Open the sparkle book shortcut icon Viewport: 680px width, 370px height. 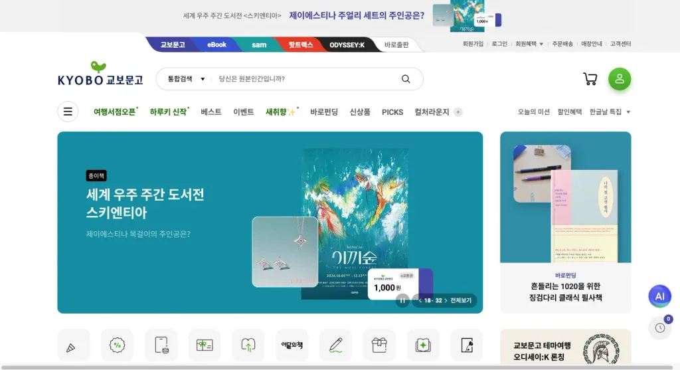coord(423,345)
